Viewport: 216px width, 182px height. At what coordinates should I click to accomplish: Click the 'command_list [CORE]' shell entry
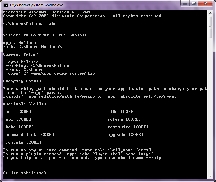tap(30, 135)
